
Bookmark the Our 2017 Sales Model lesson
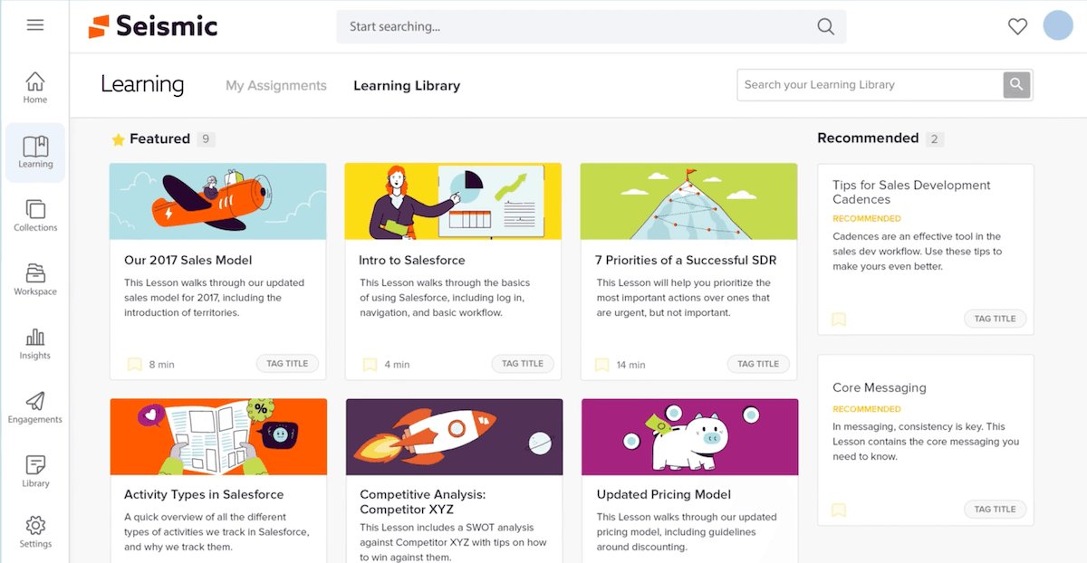coord(135,364)
